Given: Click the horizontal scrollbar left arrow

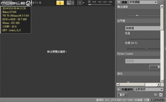Looking at the screenshot, I should (x=118, y=84).
